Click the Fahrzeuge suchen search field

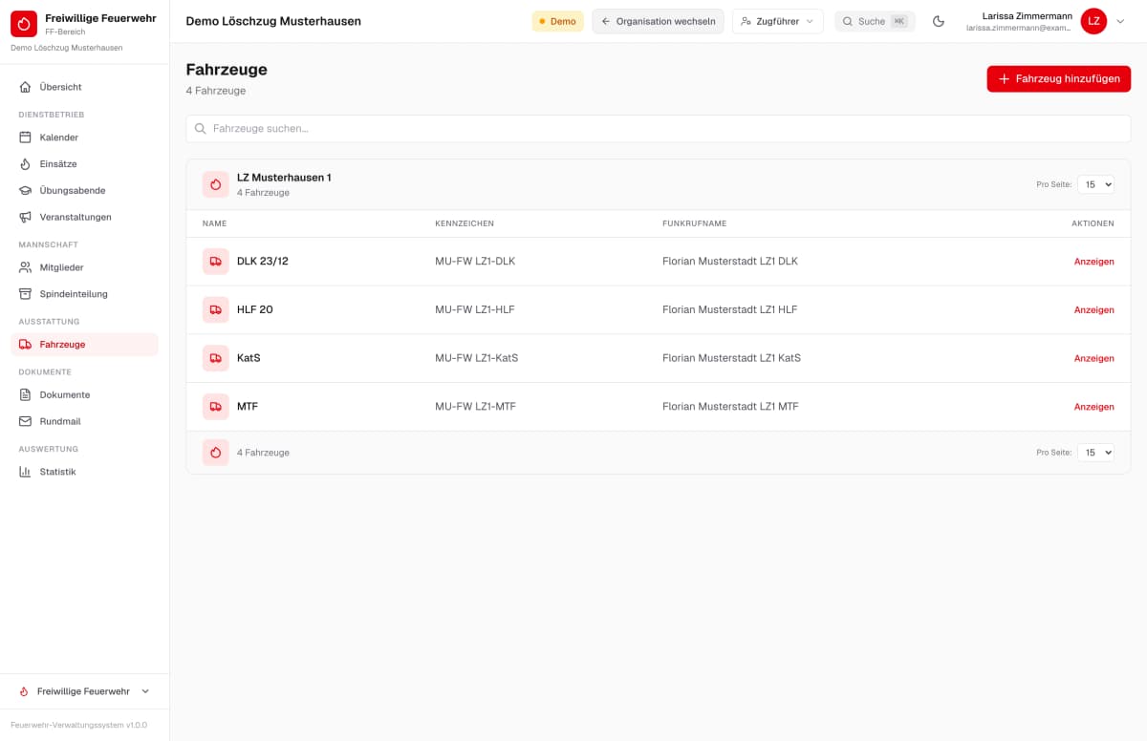click(658, 129)
